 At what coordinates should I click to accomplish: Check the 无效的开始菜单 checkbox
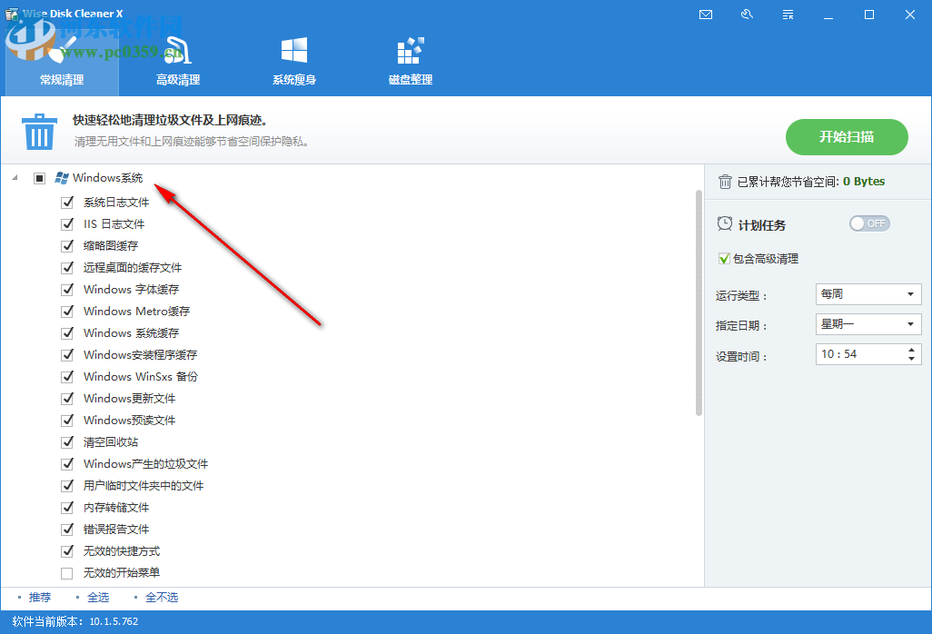67,573
